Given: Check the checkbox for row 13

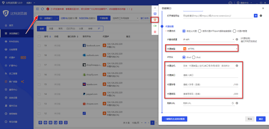Looking at the screenshot, I should (39, 104).
